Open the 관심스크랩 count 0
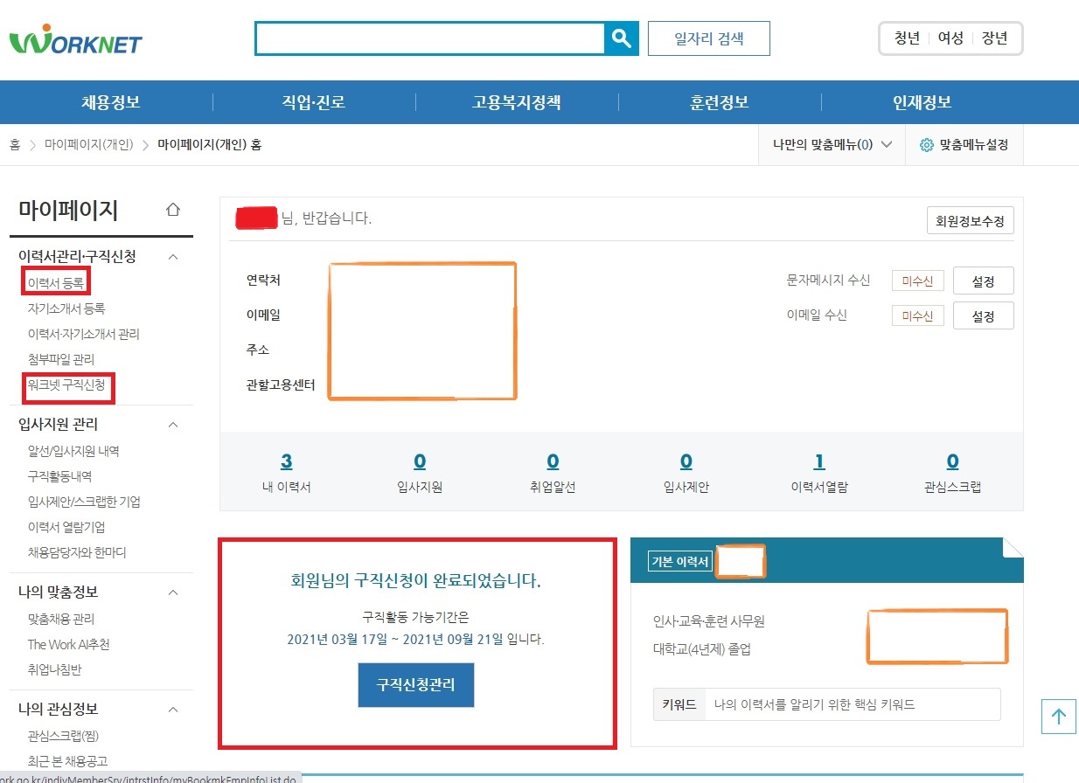This screenshot has width=1079, height=783. pos(952,461)
